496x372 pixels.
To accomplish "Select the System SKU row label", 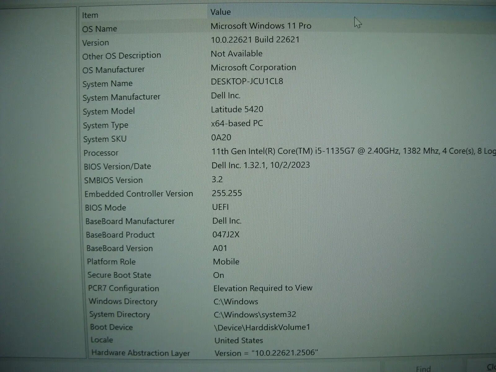I will tap(105, 139).
